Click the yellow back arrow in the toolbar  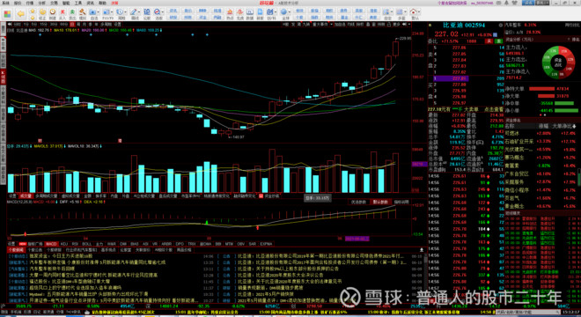point(21,14)
